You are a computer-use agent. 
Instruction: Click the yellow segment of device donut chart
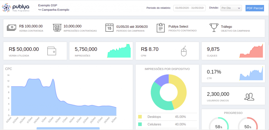pyautogui.click(x=179, y=89)
